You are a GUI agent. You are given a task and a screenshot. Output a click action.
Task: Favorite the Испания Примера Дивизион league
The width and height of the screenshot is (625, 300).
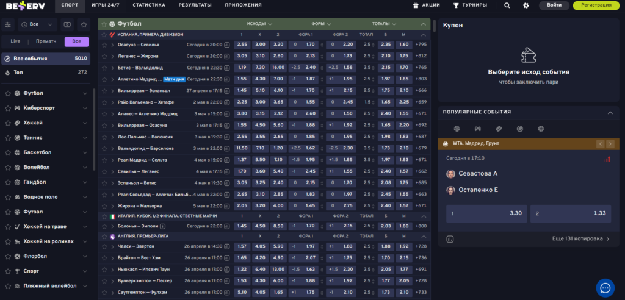pos(104,35)
